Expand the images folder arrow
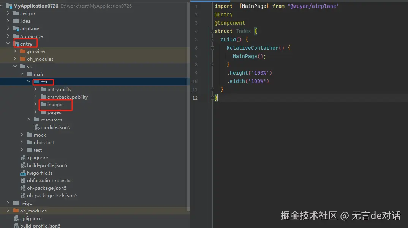The width and height of the screenshot is (408, 228). pos(35,104)
